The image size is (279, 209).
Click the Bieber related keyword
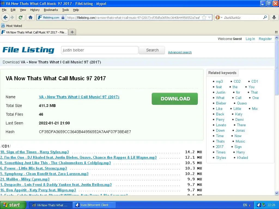221,103
